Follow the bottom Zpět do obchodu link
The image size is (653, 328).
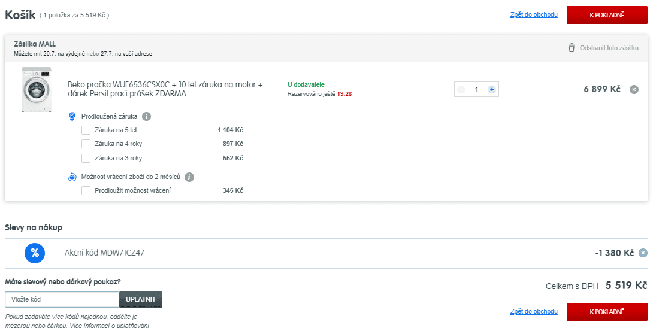coord(534,311)
